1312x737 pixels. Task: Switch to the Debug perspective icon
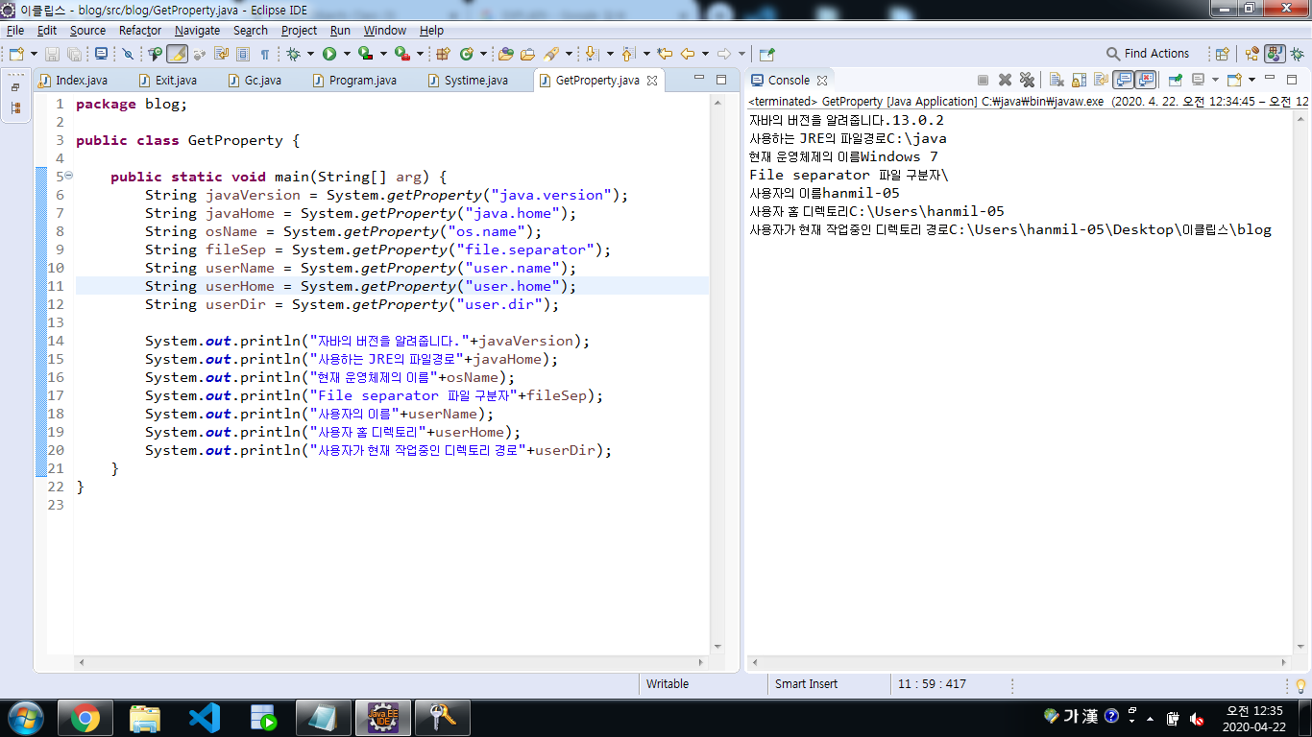1297,54
